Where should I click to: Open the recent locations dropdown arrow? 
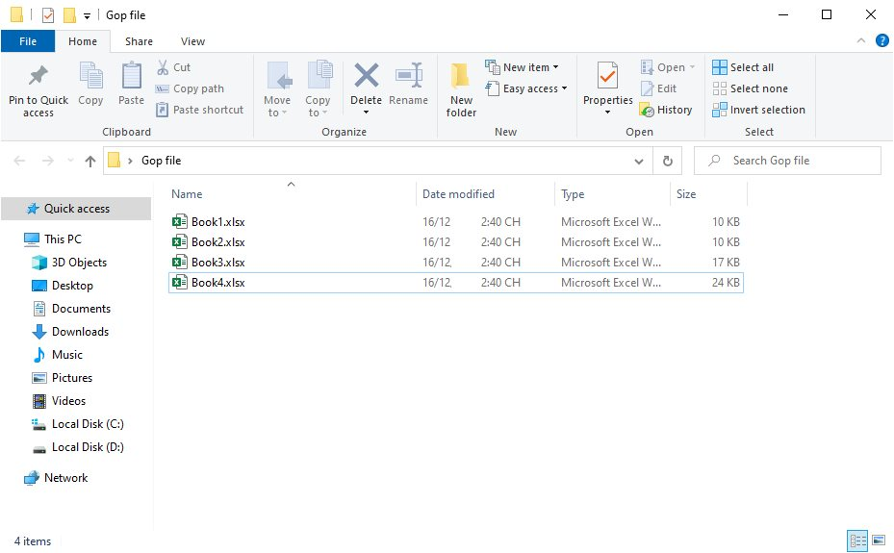tap(70, 161)
